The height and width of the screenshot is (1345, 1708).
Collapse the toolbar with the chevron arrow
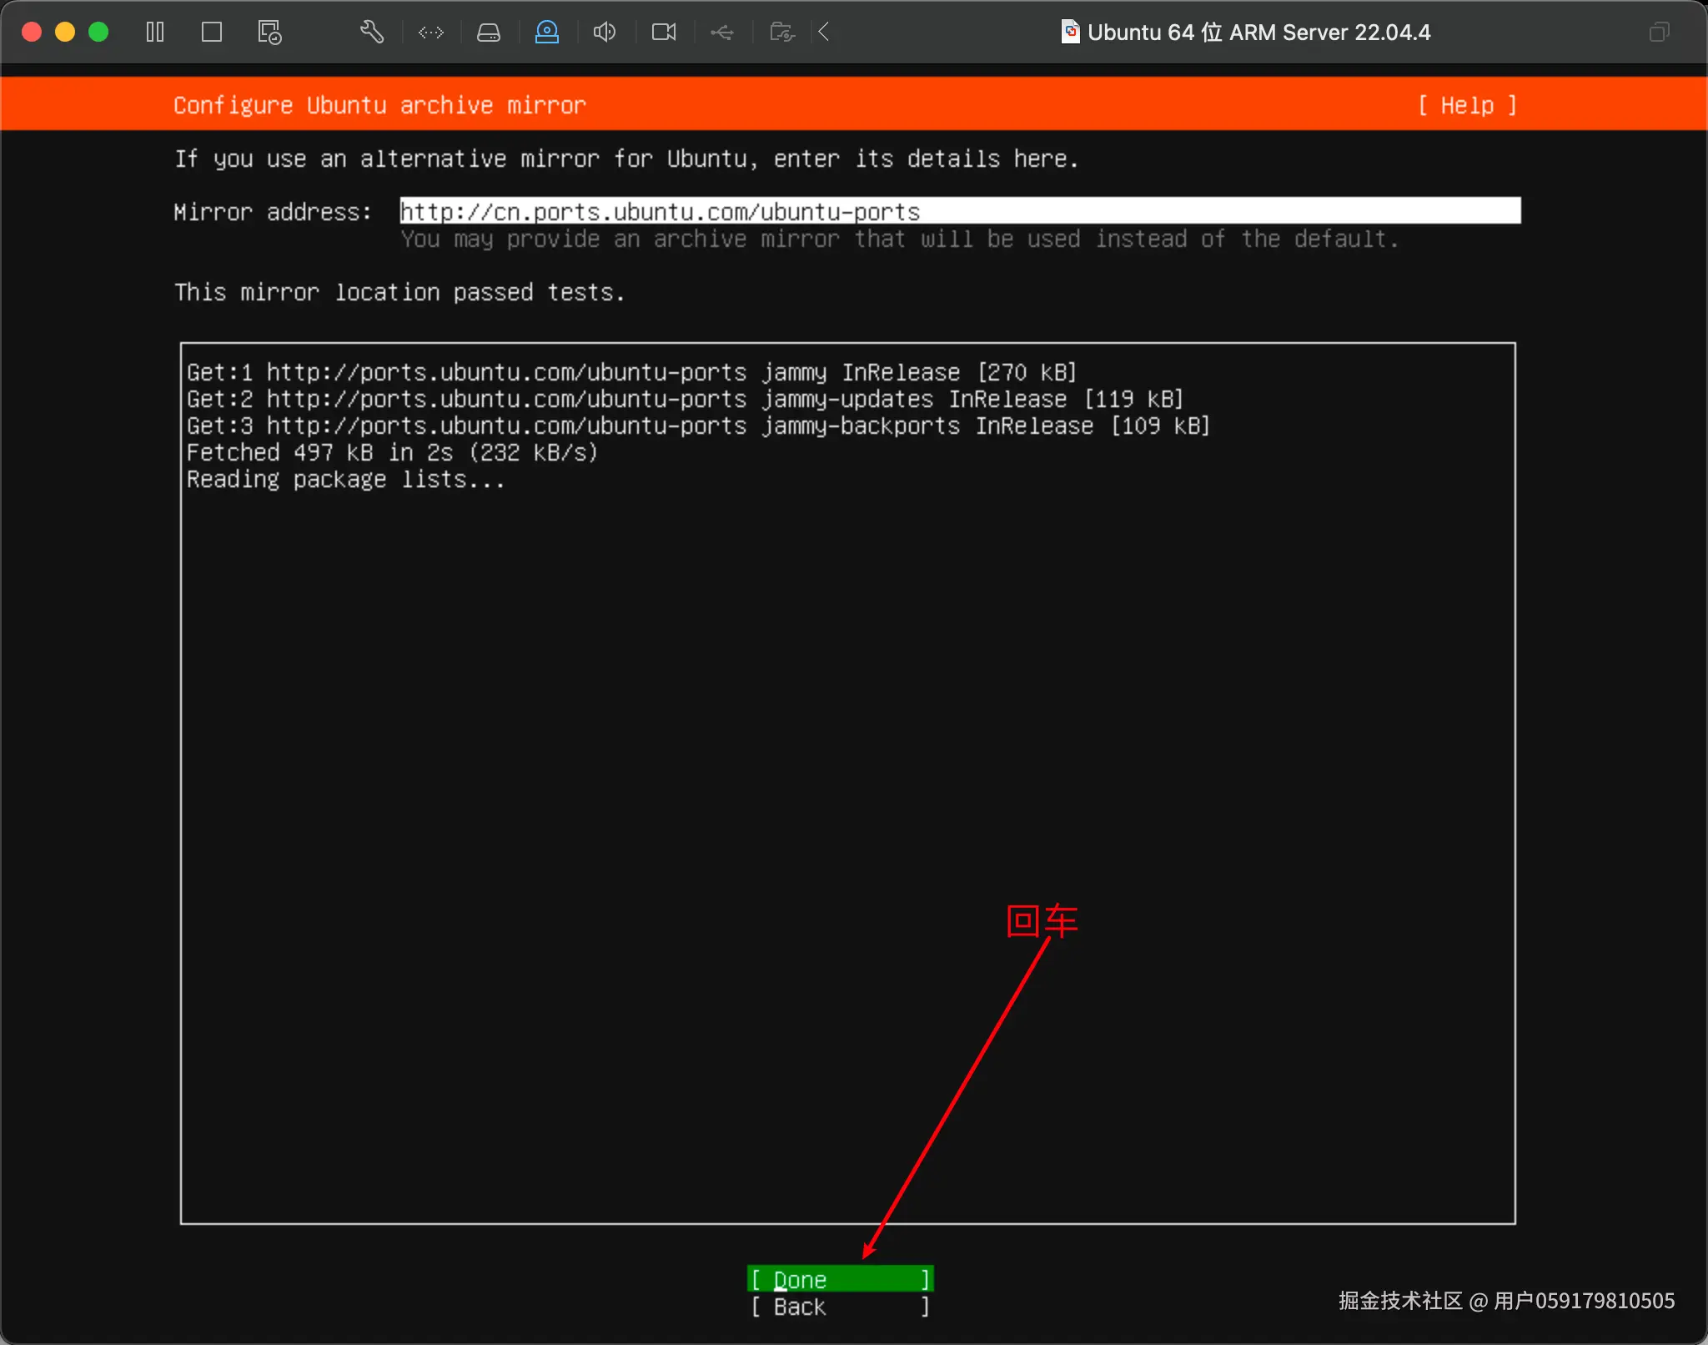pos(824,33)
